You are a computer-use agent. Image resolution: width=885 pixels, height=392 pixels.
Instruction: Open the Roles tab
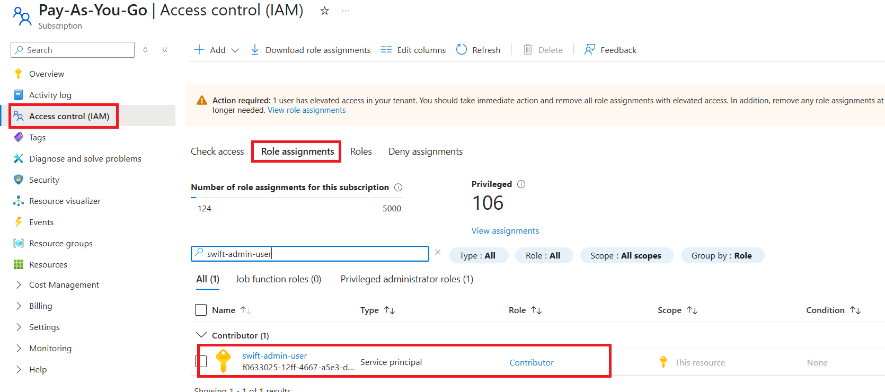click(x=361, y=152)
